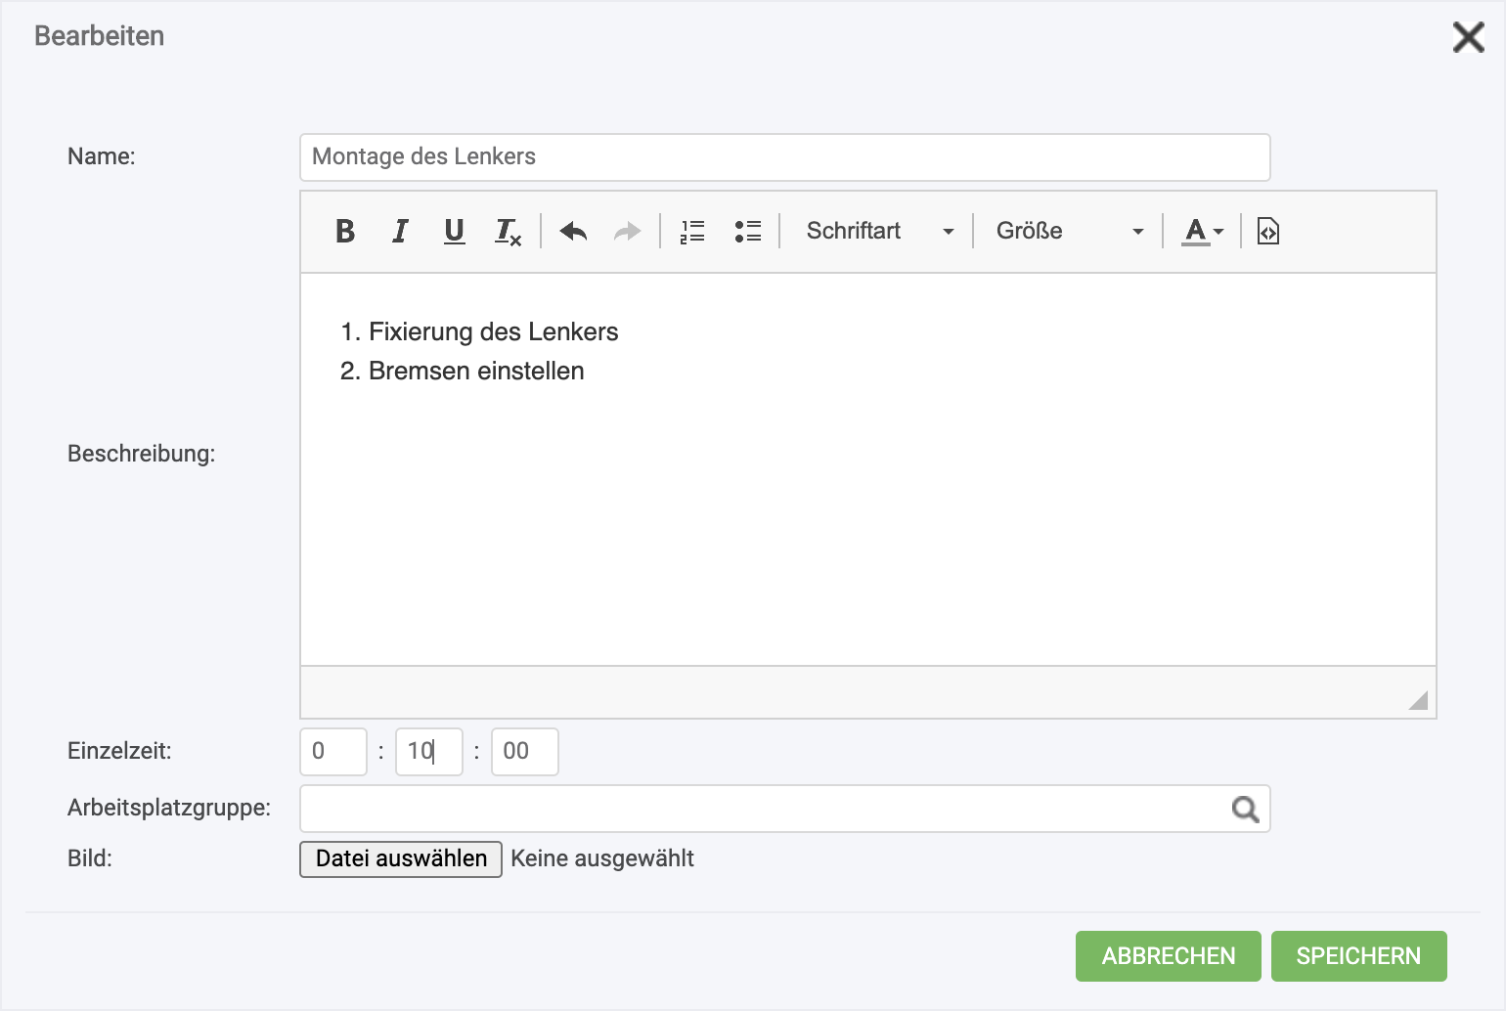Focus the Name text field
This screenshot has height=1011, width=1506.
click(784, 157)
